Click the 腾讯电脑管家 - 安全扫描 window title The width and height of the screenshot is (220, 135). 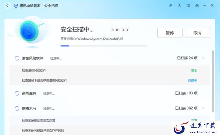(39, 6)
